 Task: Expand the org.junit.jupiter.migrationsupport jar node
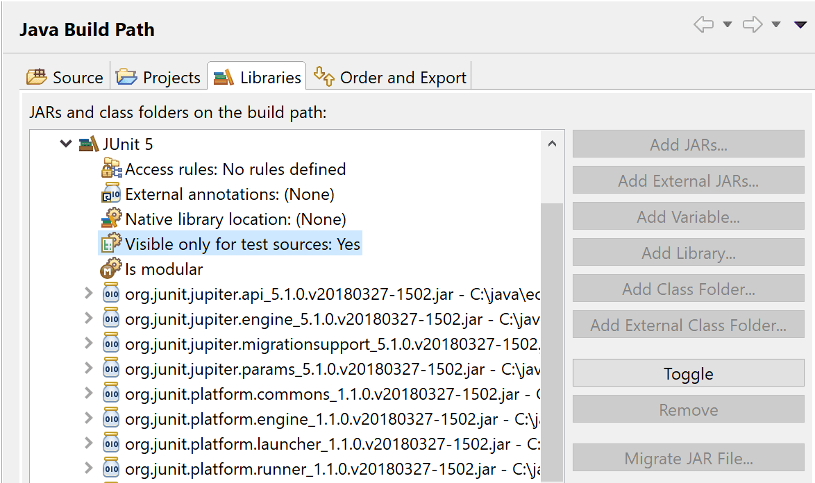(89, 344)
